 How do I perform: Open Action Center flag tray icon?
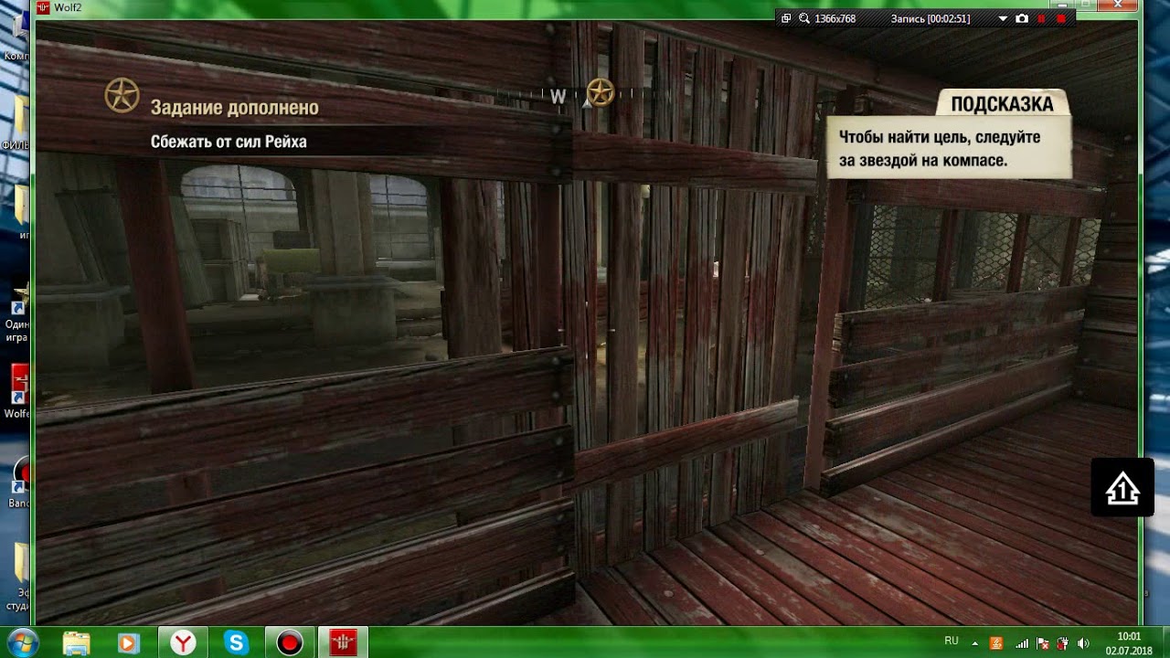[x=1042, y=643]
